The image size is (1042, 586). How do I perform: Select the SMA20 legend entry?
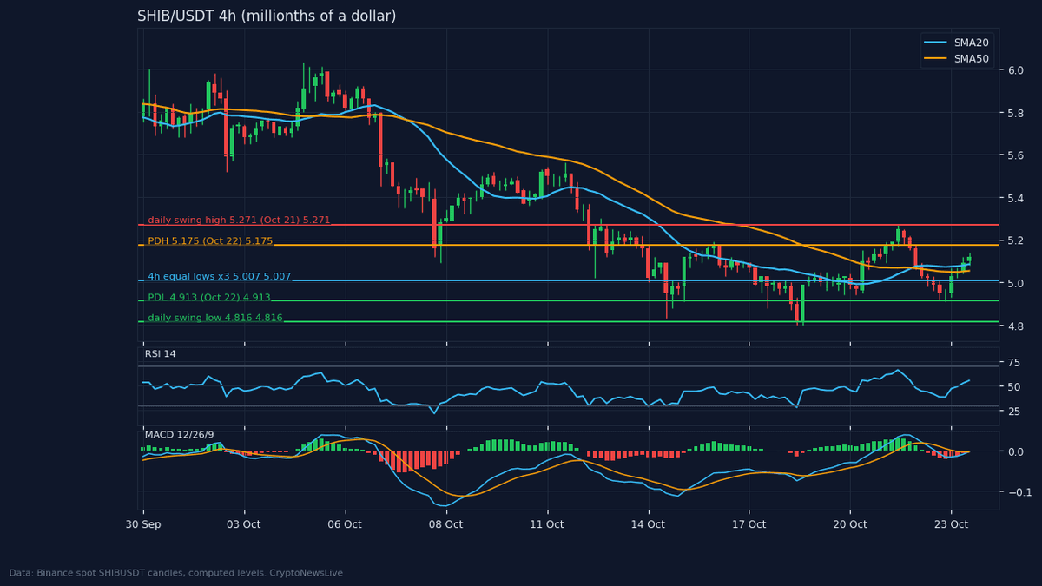(958, 43)
